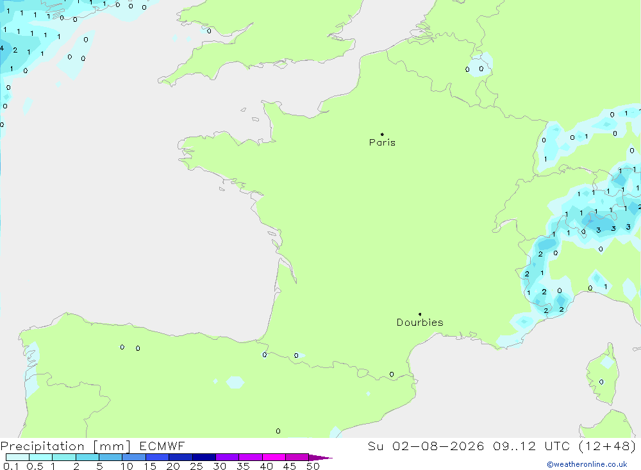Click the legend scale value '0.1'

[11, 466]
